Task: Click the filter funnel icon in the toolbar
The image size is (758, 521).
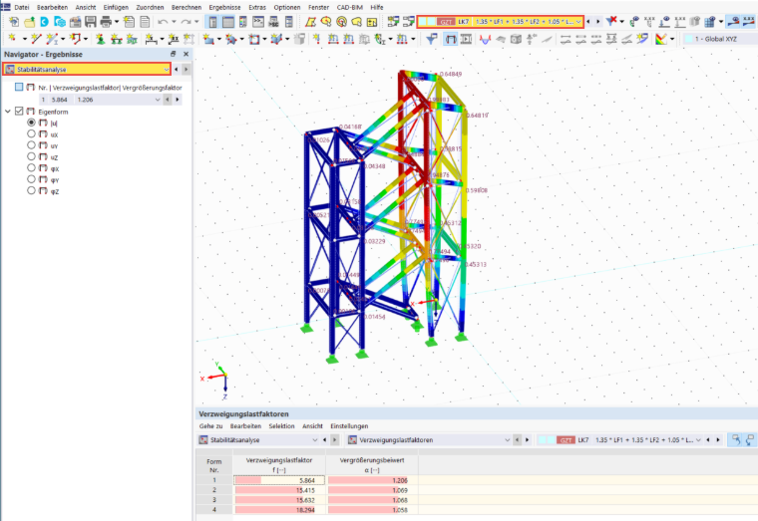Action: [431, 39]
